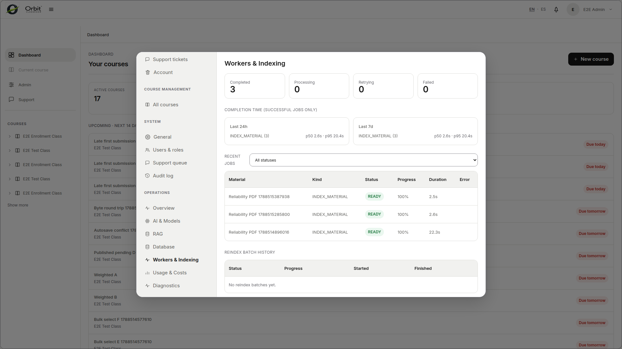Click the Support tickets chat icon
This screenshot has width=622, height=349.
click(147, 59)
